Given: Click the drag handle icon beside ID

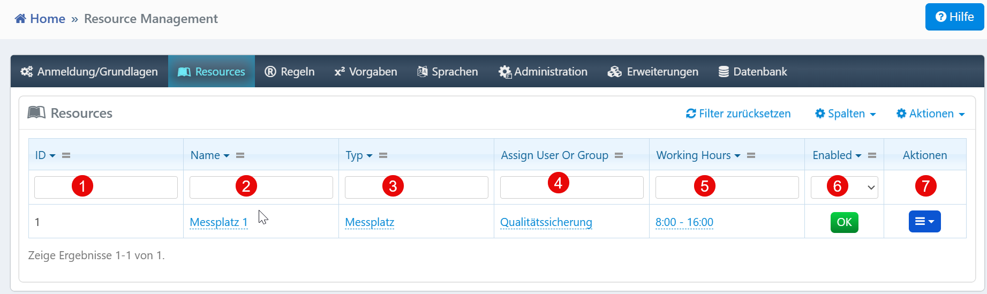Looking at the screenshot, I should point(66,155).
